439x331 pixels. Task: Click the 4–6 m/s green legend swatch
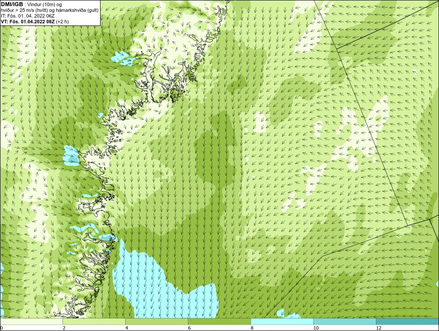[x=157, y=321]
